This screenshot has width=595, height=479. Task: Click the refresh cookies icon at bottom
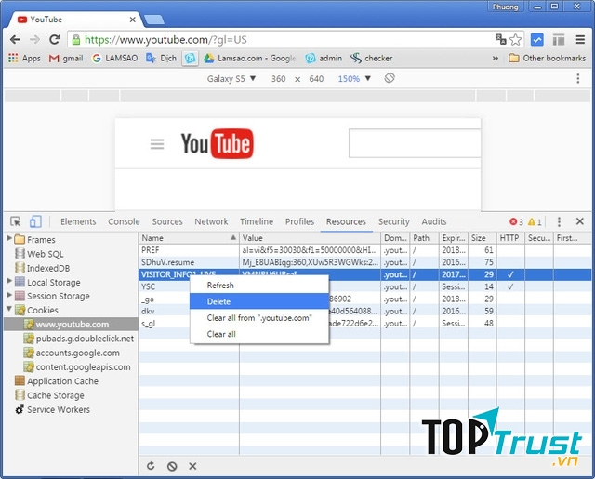point(151,466)
